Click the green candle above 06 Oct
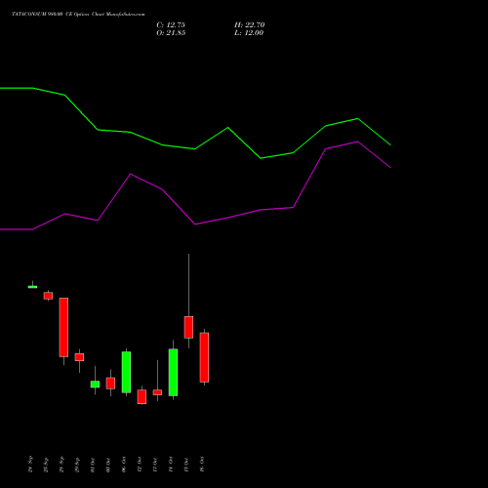This screenshot has height=488, width=488. click(126, 372)
